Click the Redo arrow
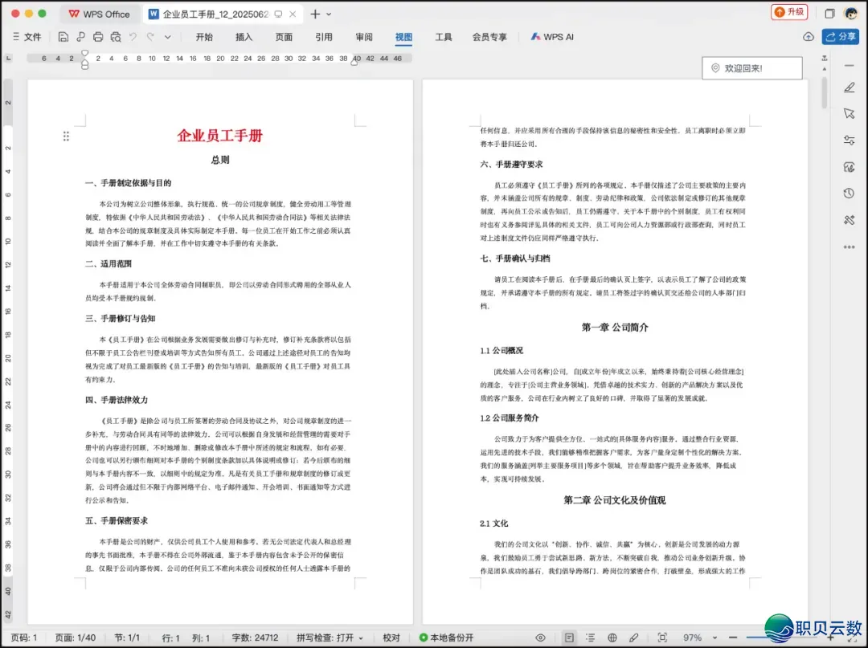This screenshot has width=868, height=648. pos(150,37)
